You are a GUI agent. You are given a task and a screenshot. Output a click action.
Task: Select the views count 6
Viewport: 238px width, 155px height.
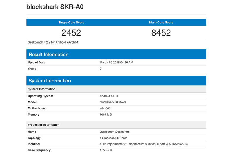click(x=100, y=68)
